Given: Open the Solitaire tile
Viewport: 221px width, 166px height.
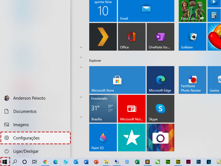Looking at the screenshot, I should 193,37.
